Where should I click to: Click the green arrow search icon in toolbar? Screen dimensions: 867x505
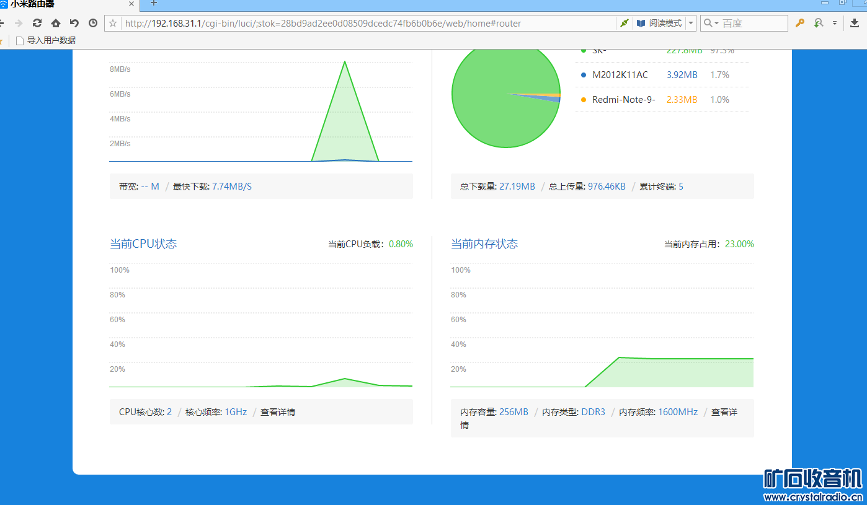[819, 23]
